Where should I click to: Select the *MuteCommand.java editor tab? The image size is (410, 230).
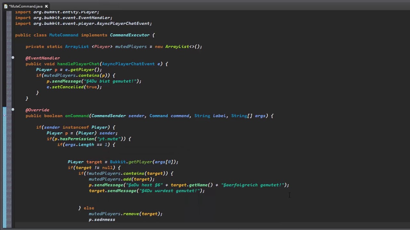(x=26, y=6)
